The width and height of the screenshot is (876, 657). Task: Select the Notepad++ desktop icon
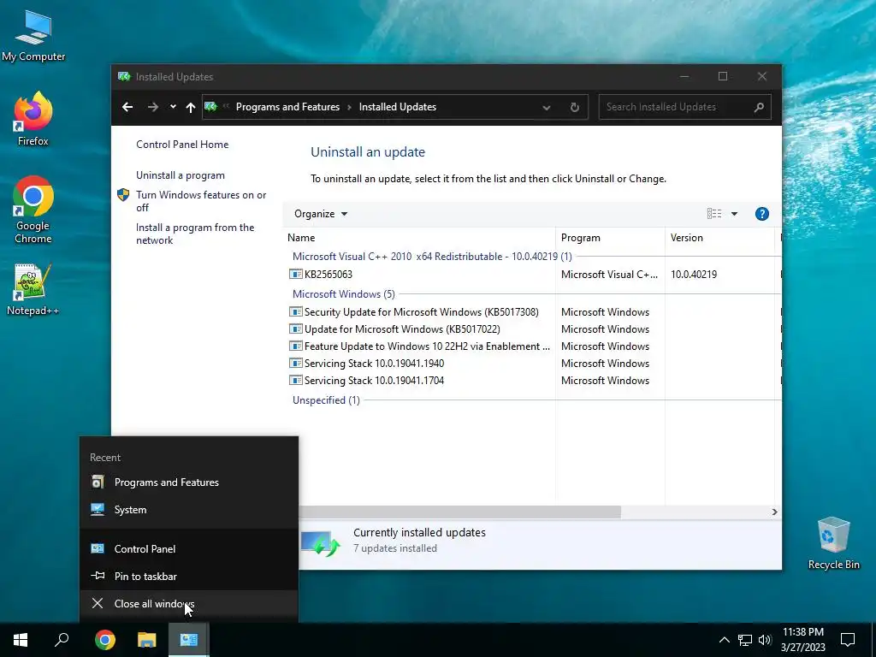tap(33, 290)
